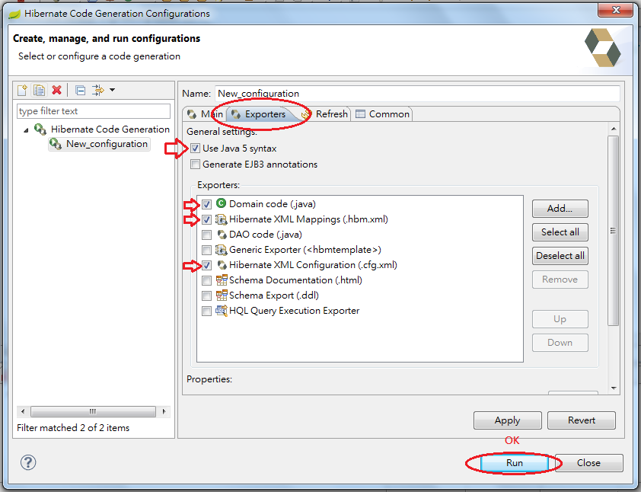Toggle the Use Java 5 syntax checkbox
Viewport: 641px width, 492px height.
[195, 149]
